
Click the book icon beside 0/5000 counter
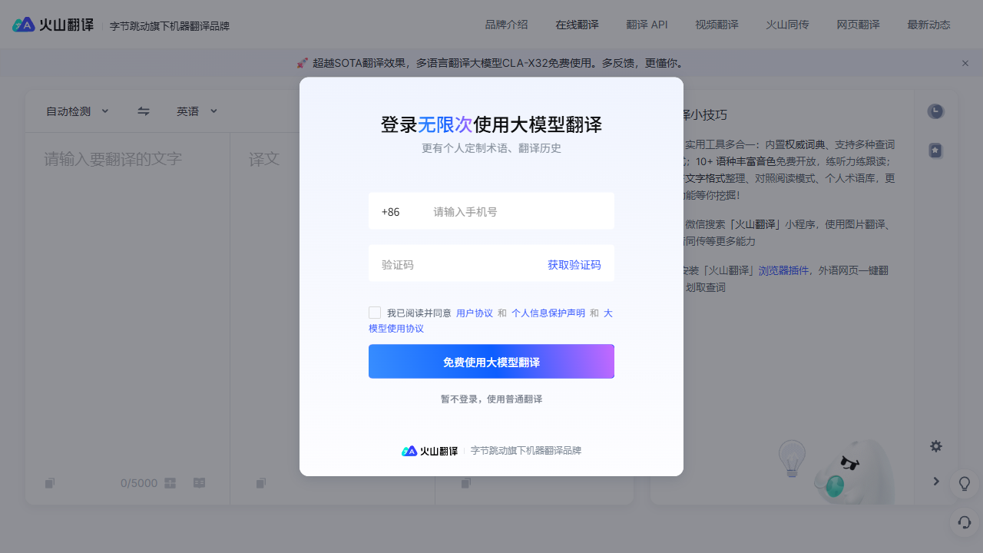click(x=199, y=483)
